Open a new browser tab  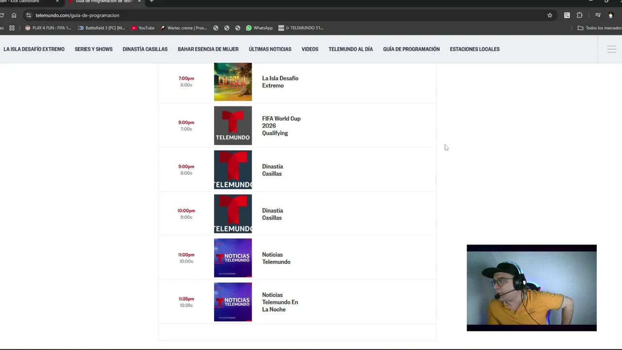pyautogui.click(x=152, y=1)
